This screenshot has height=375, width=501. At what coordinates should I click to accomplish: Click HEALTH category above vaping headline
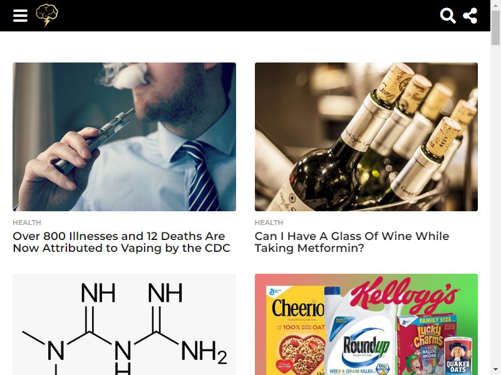tap(27, 222)
